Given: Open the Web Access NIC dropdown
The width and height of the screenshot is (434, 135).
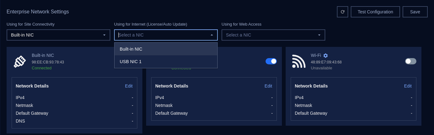Looking at the screenshot, I should 273,35.
